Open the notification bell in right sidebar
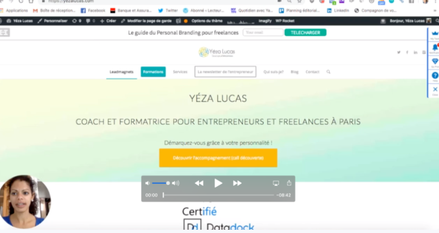 [435, 48]
